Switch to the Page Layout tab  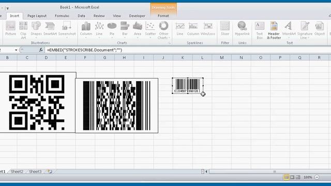(x=37, y=16)
